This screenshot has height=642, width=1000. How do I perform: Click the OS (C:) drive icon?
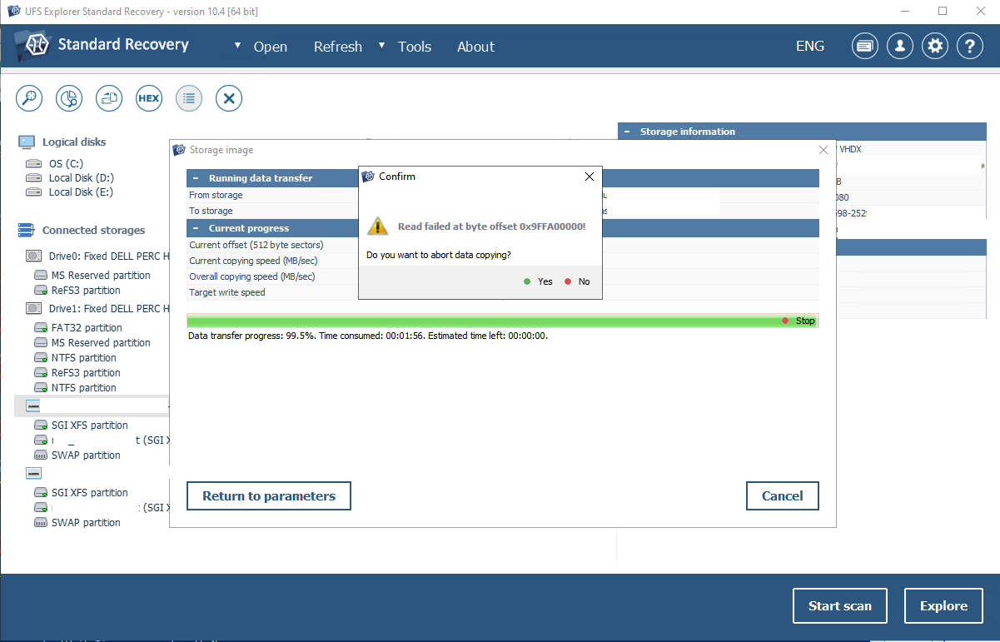tap(33, 164)
